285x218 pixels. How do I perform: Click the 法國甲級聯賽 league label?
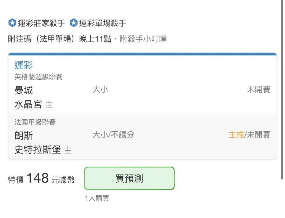[x=35, y=122]
